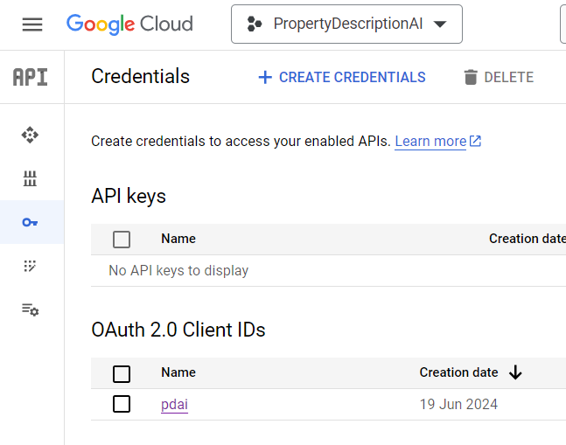Sort OAuth clients by Name column
Viewport: 566px width, 445px height.
178,372
